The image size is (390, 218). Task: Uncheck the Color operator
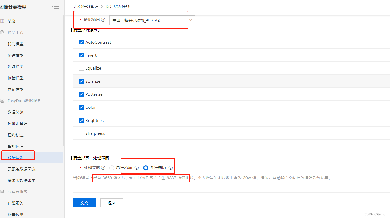[x=81, y=107]
